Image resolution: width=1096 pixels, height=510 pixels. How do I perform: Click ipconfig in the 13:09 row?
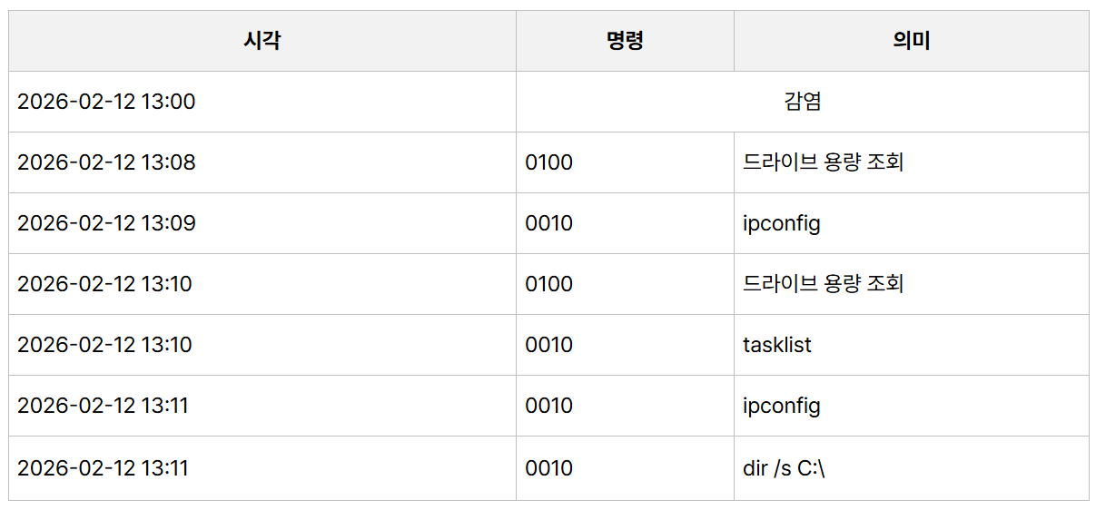point(782,223)
